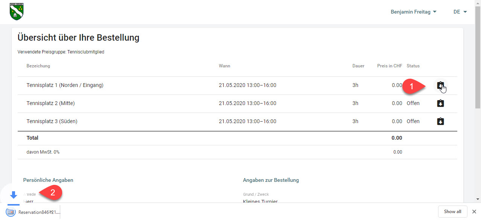Click the Offen status of Tennisplatz 2
The height and width of the screenshot is (221, 481).
(x=413, y=103)
